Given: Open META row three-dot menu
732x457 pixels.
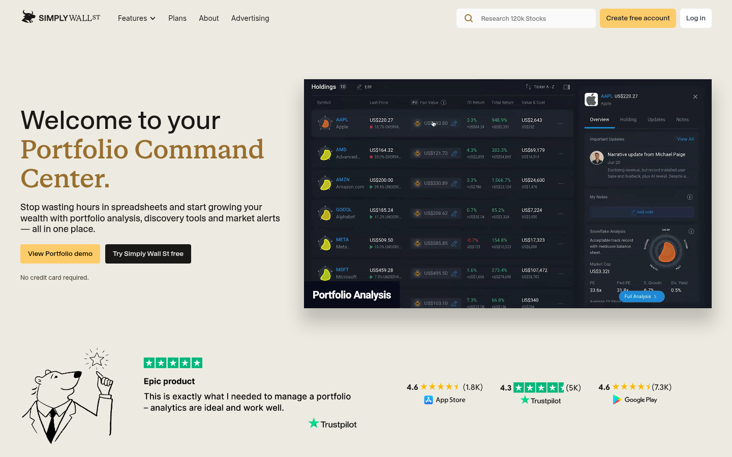Looking at the screenshot, I should tap(561, 243).
